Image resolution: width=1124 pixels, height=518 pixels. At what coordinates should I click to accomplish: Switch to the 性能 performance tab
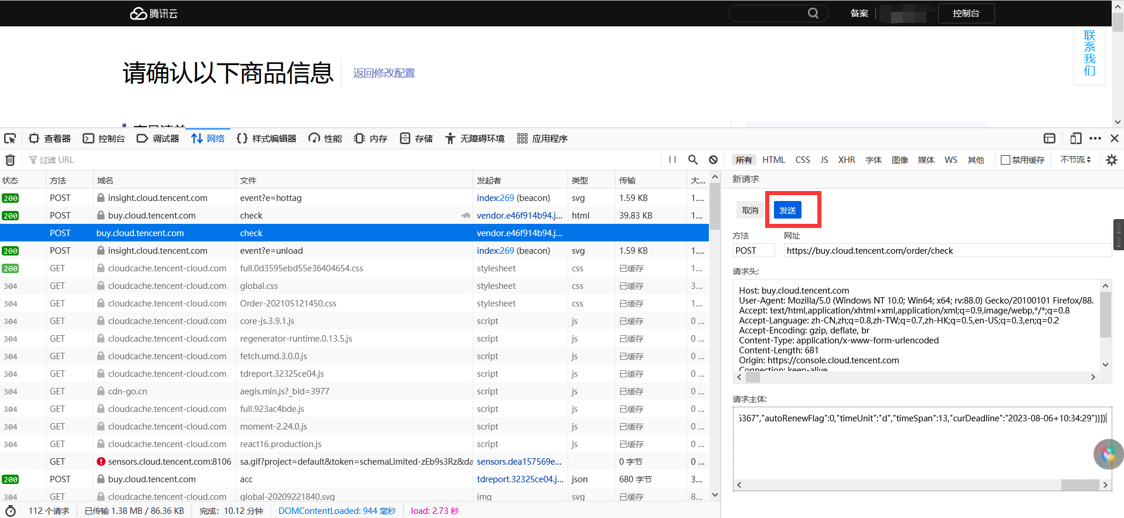click(325, 138)
